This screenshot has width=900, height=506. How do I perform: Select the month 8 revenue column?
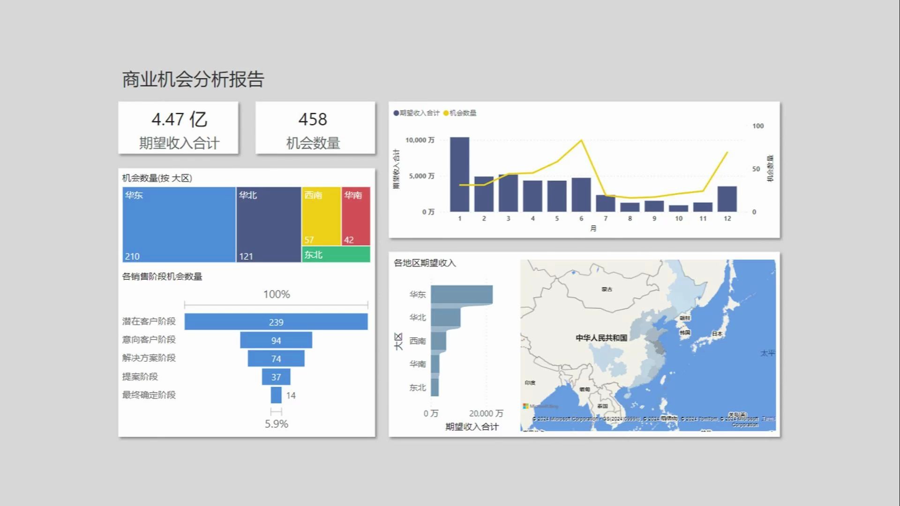tap(630, 207)
